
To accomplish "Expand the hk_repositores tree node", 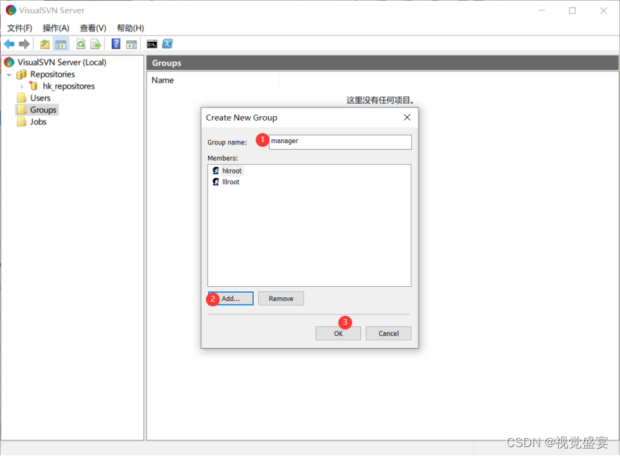I will click(22, 86).
